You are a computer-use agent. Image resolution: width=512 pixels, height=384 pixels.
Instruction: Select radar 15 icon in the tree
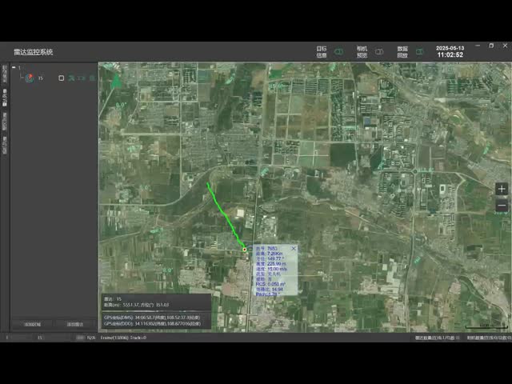pos(30,78)
